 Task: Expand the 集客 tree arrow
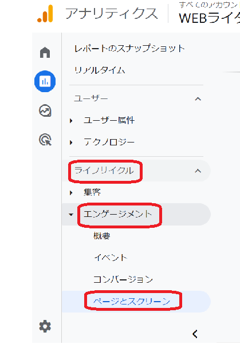71,193
